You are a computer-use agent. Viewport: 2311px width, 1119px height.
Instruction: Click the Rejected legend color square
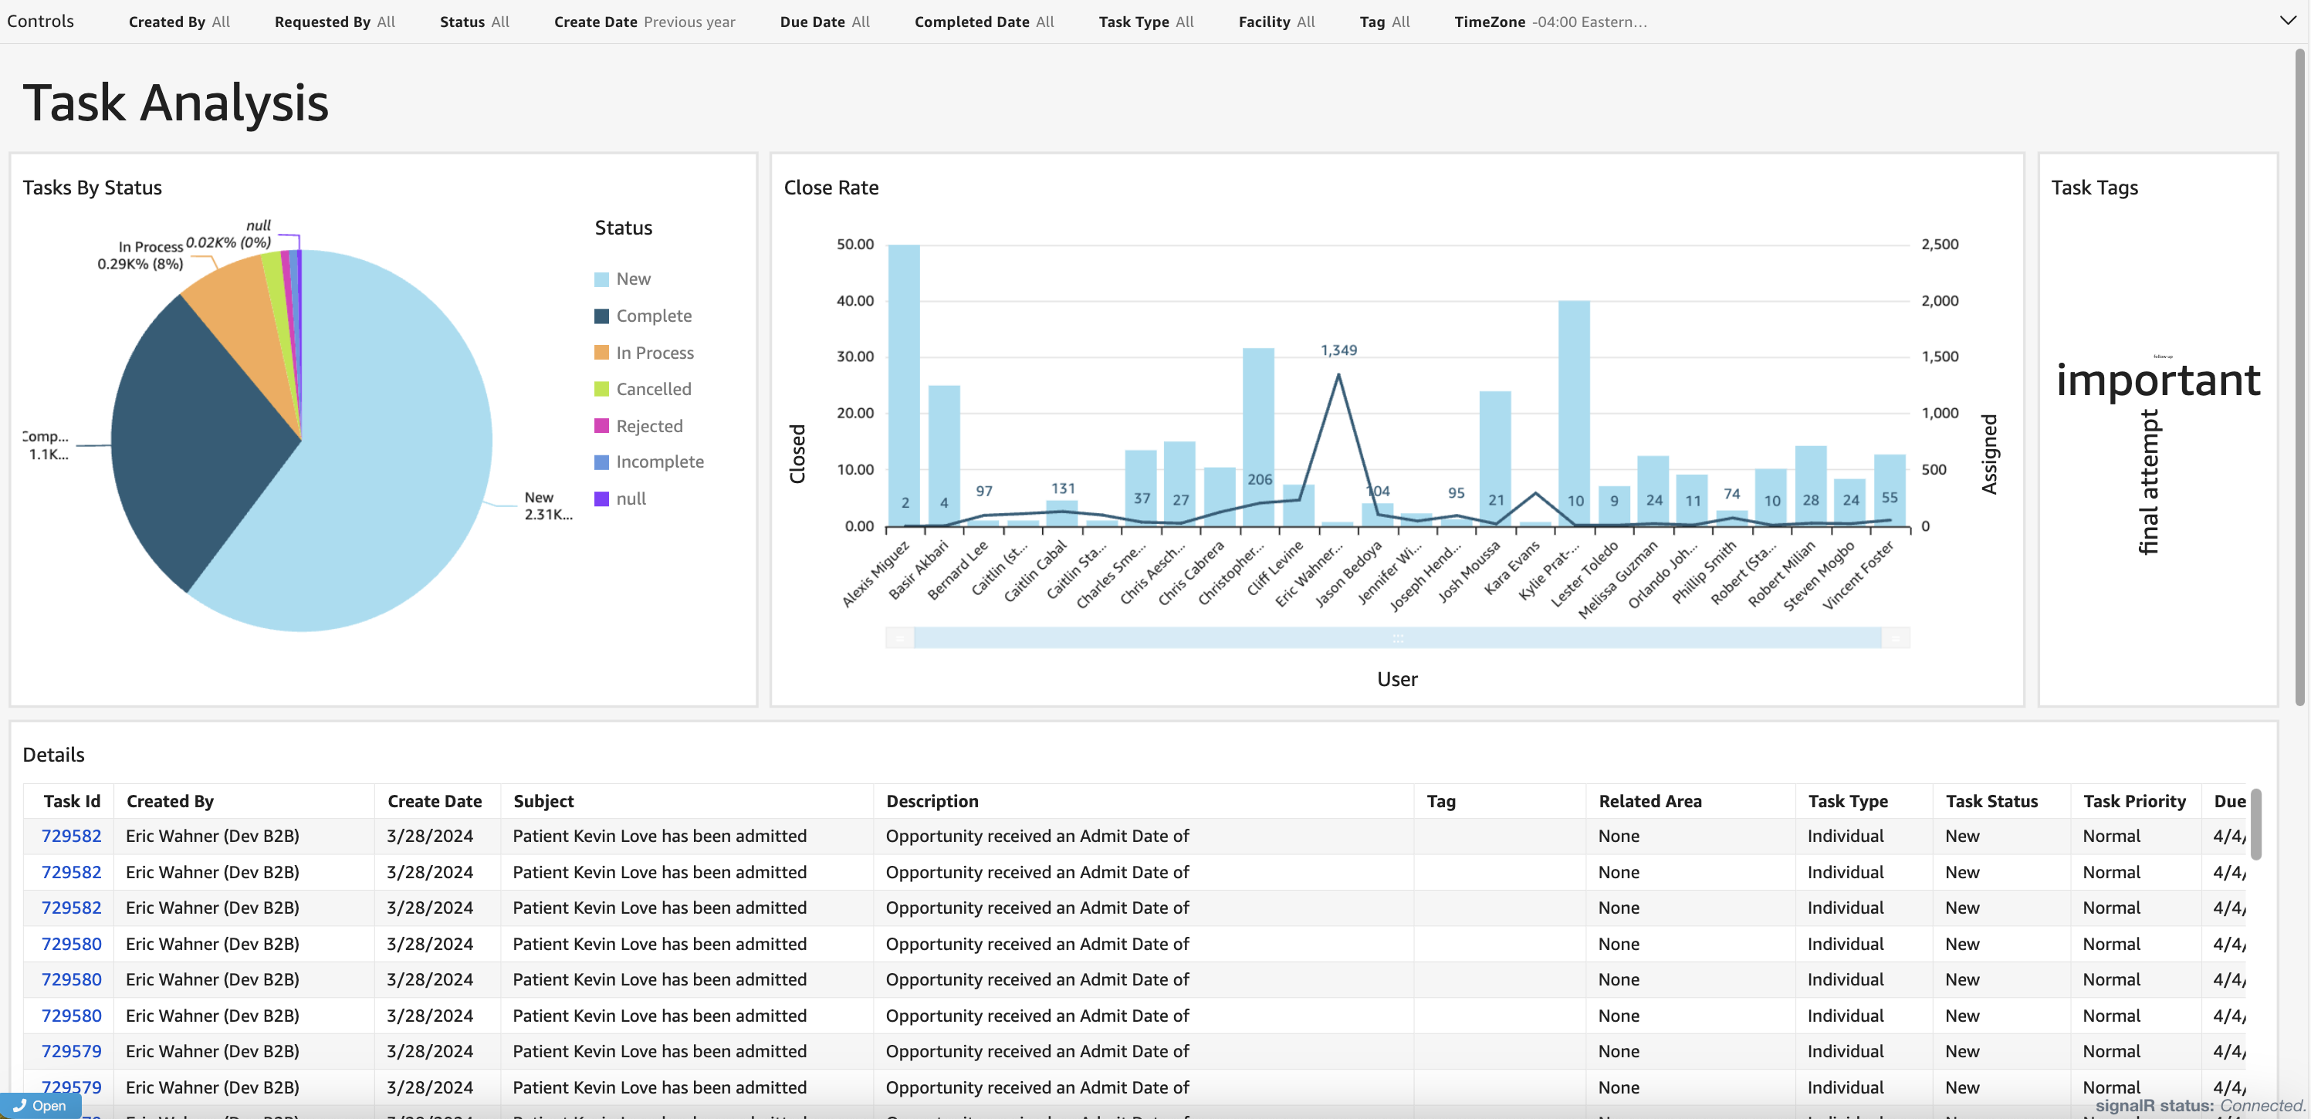(x=602, y=426)
